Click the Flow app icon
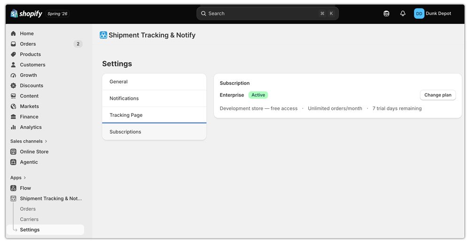Viewport: 470px width, 243px height. pyautogui.click(x=13, y=188)
